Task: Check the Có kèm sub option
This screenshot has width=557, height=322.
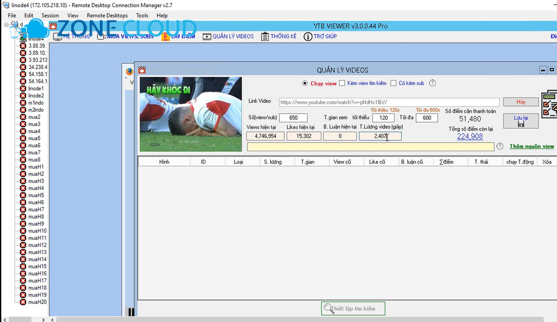Action: coord(393,83)
